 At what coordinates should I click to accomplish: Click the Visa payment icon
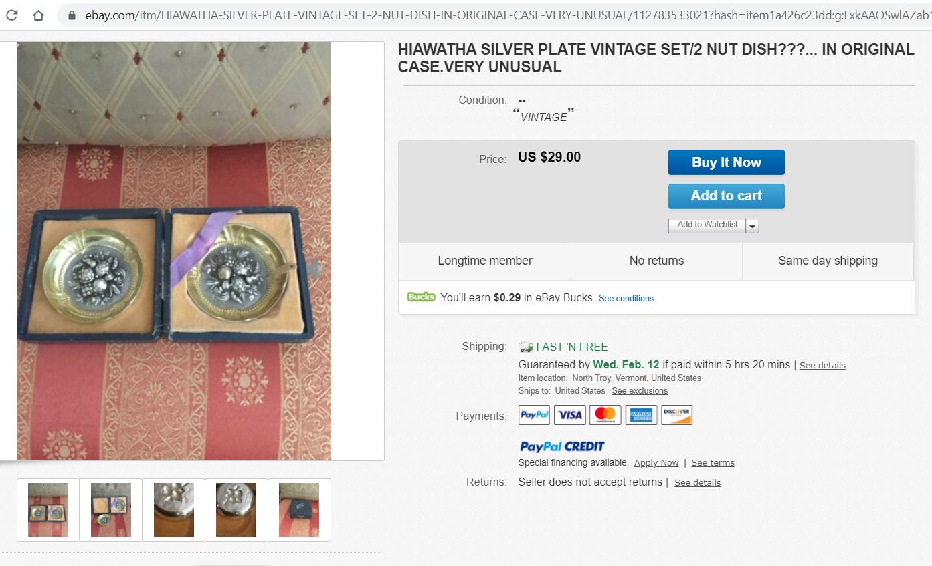click(569, 414)
